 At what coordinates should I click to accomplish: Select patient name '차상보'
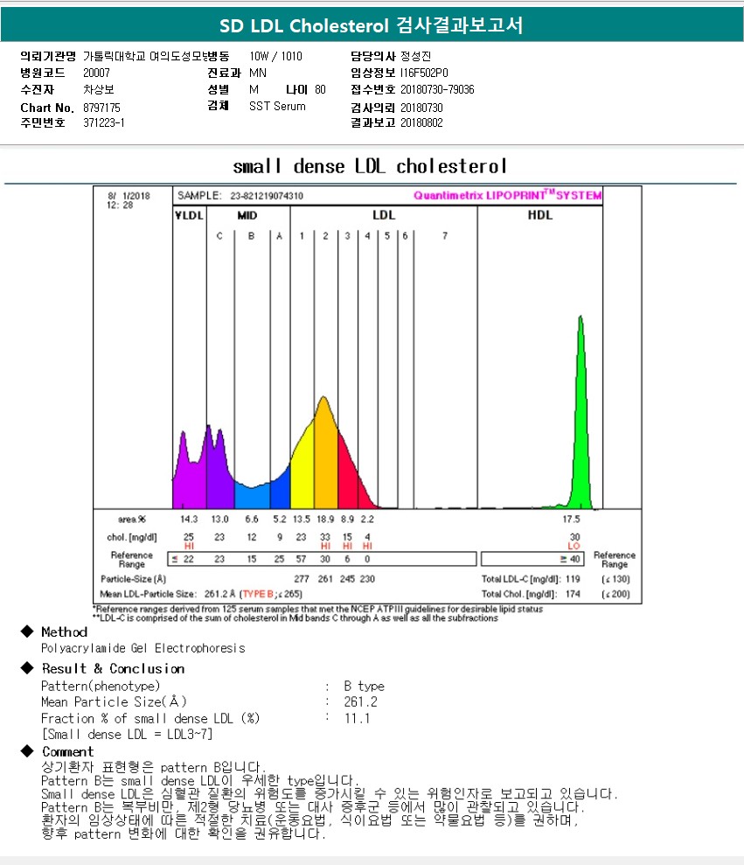99,89
